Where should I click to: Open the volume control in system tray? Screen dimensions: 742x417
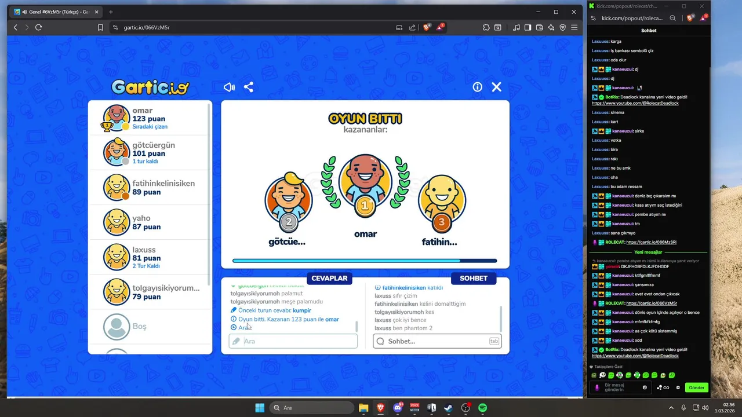coord(704,408)
